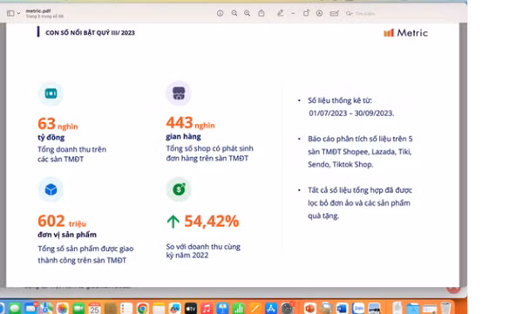523x314 pixels.
Task: Open Apple TV app in Dock
Action: tap(191, 308)
